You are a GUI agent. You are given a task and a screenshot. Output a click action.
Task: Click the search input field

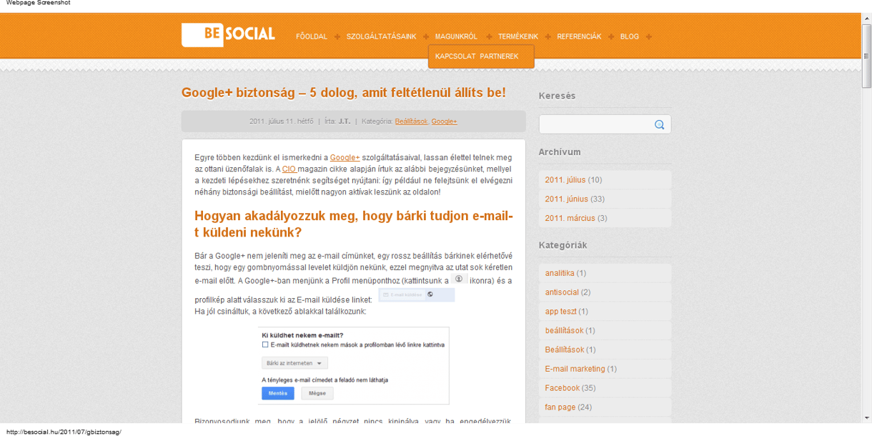click(x=605, y=124)
